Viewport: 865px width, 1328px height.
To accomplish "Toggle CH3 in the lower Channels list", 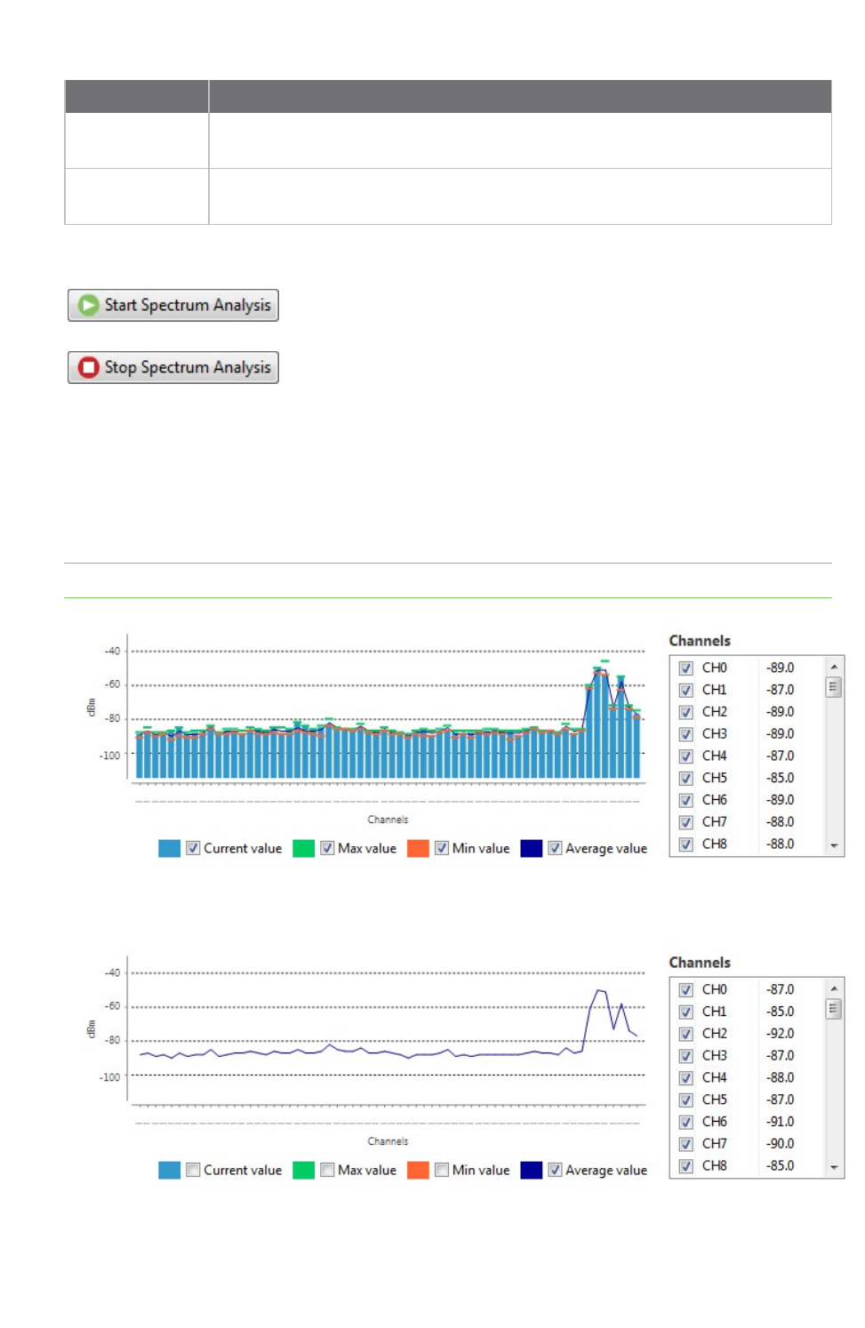I will coord(685,1055).
